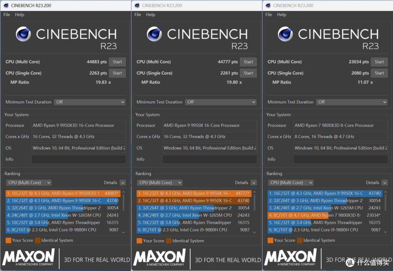Click the title bar app icon of the 9800X3D window

268,5
